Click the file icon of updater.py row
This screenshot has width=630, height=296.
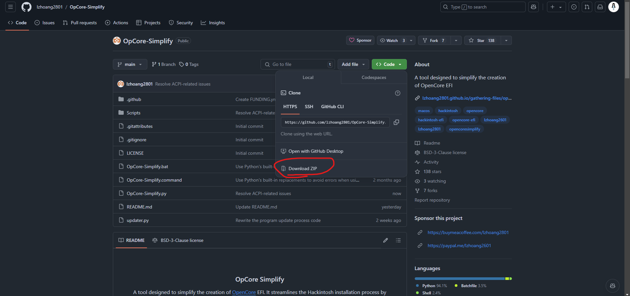(121, 220)
